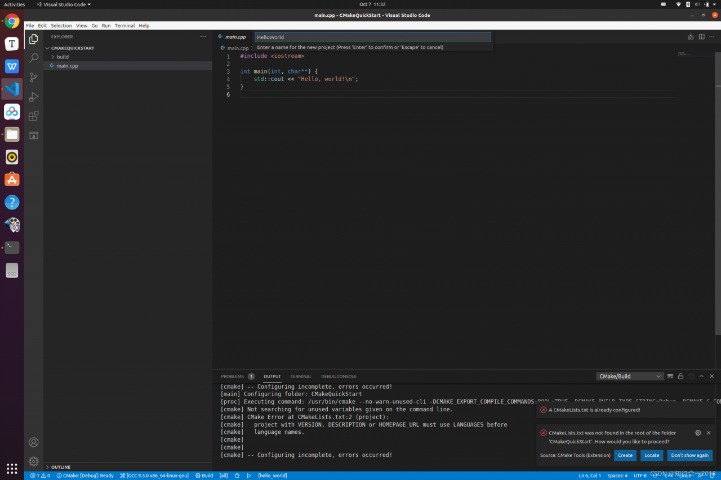Screen dimensions: 721x480
Task: Open the Help menu
Action: point(144,25)
